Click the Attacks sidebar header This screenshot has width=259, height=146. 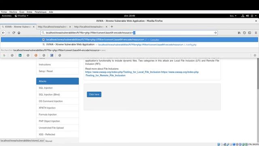57,81
